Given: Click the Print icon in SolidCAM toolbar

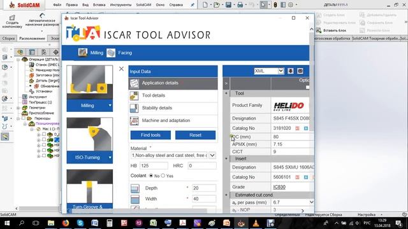Looking at the screenshot, I should 240,4.
